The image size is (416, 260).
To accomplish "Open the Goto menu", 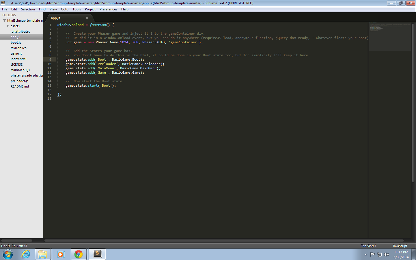I will click(64, 9).
